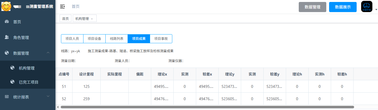Select point number 52 cell

point(64,99)
